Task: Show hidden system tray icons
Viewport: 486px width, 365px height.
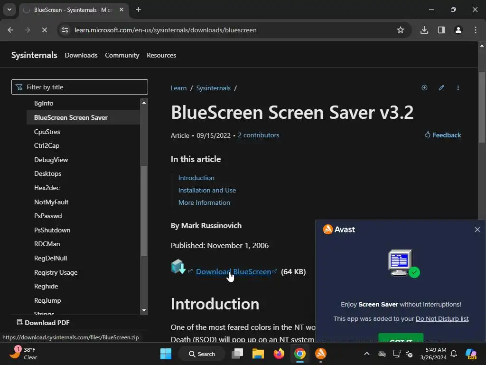Action: tap(367, 354)
